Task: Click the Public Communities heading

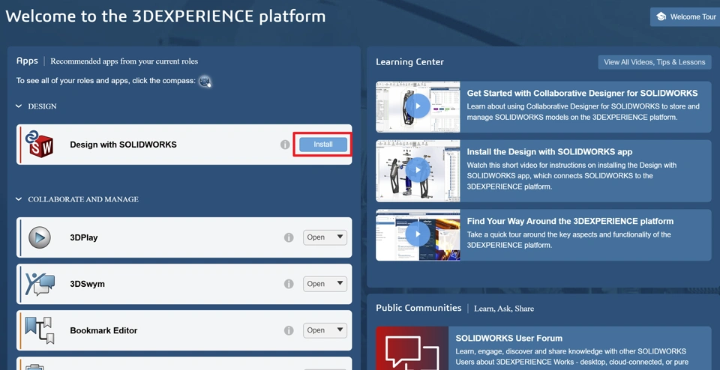Action: pyautogui.click(x=418, y=308)
